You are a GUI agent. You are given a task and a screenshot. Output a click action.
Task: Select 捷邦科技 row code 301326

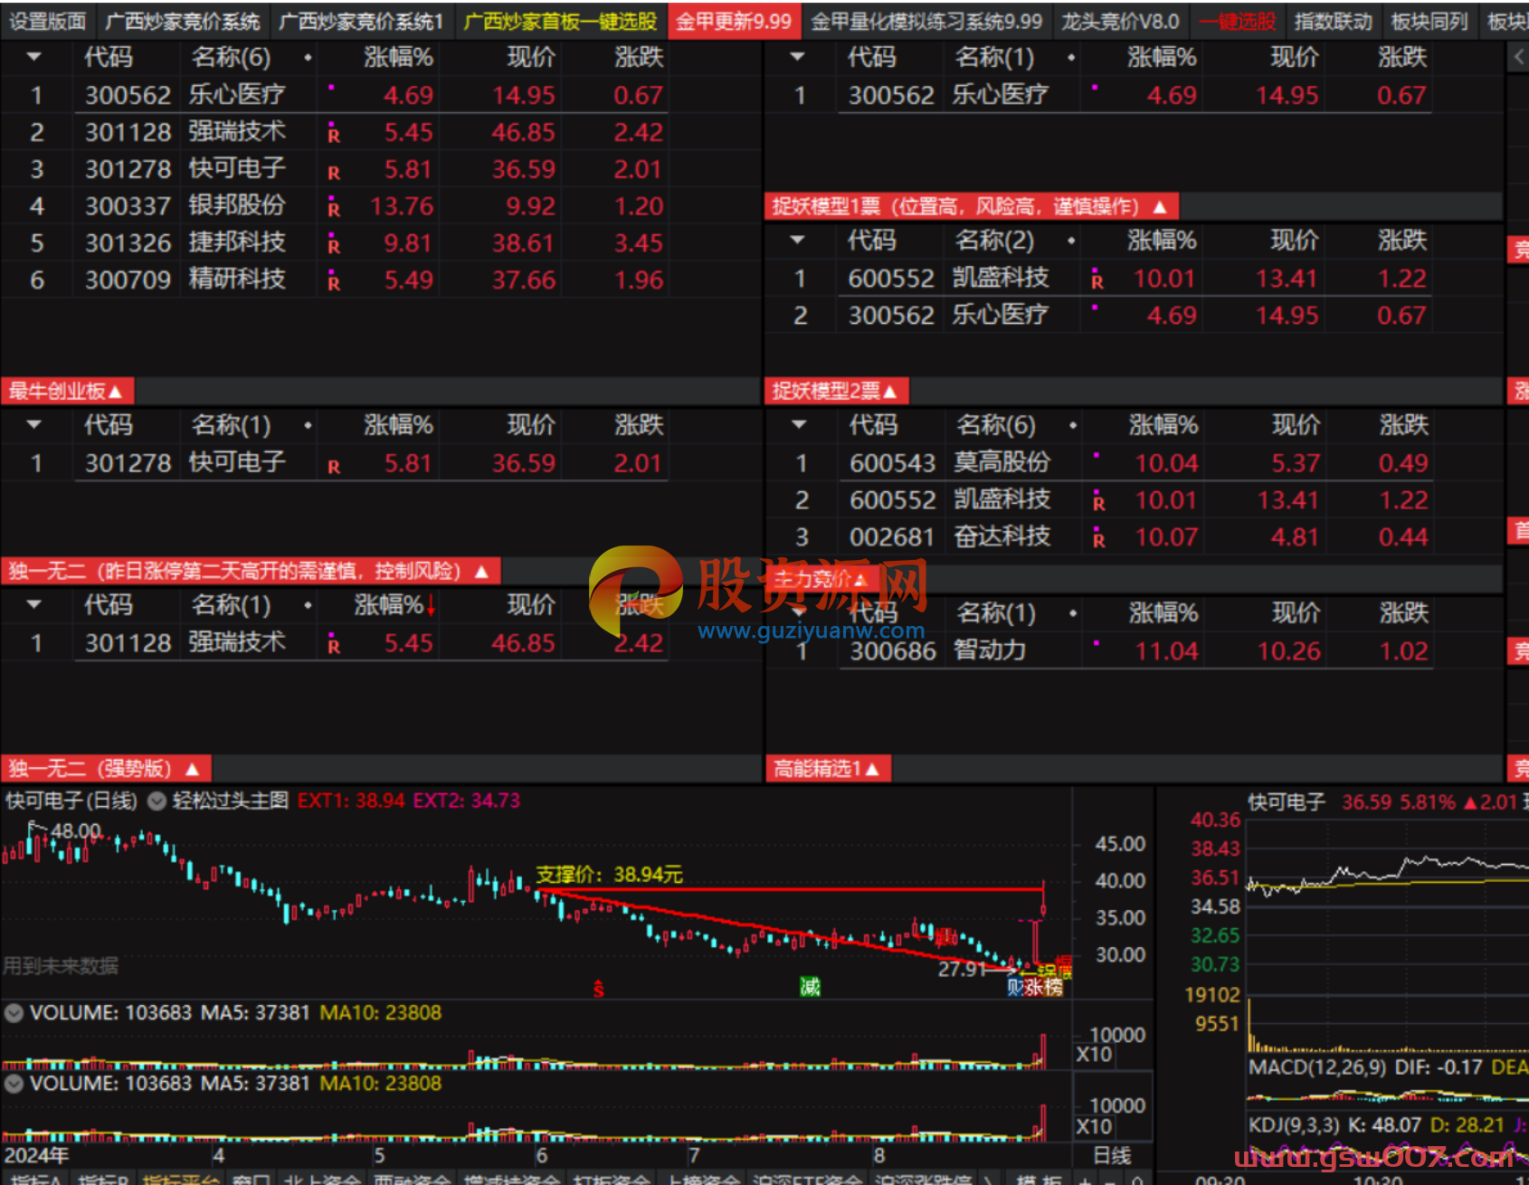pyautogui.click(x=128, y=243)
